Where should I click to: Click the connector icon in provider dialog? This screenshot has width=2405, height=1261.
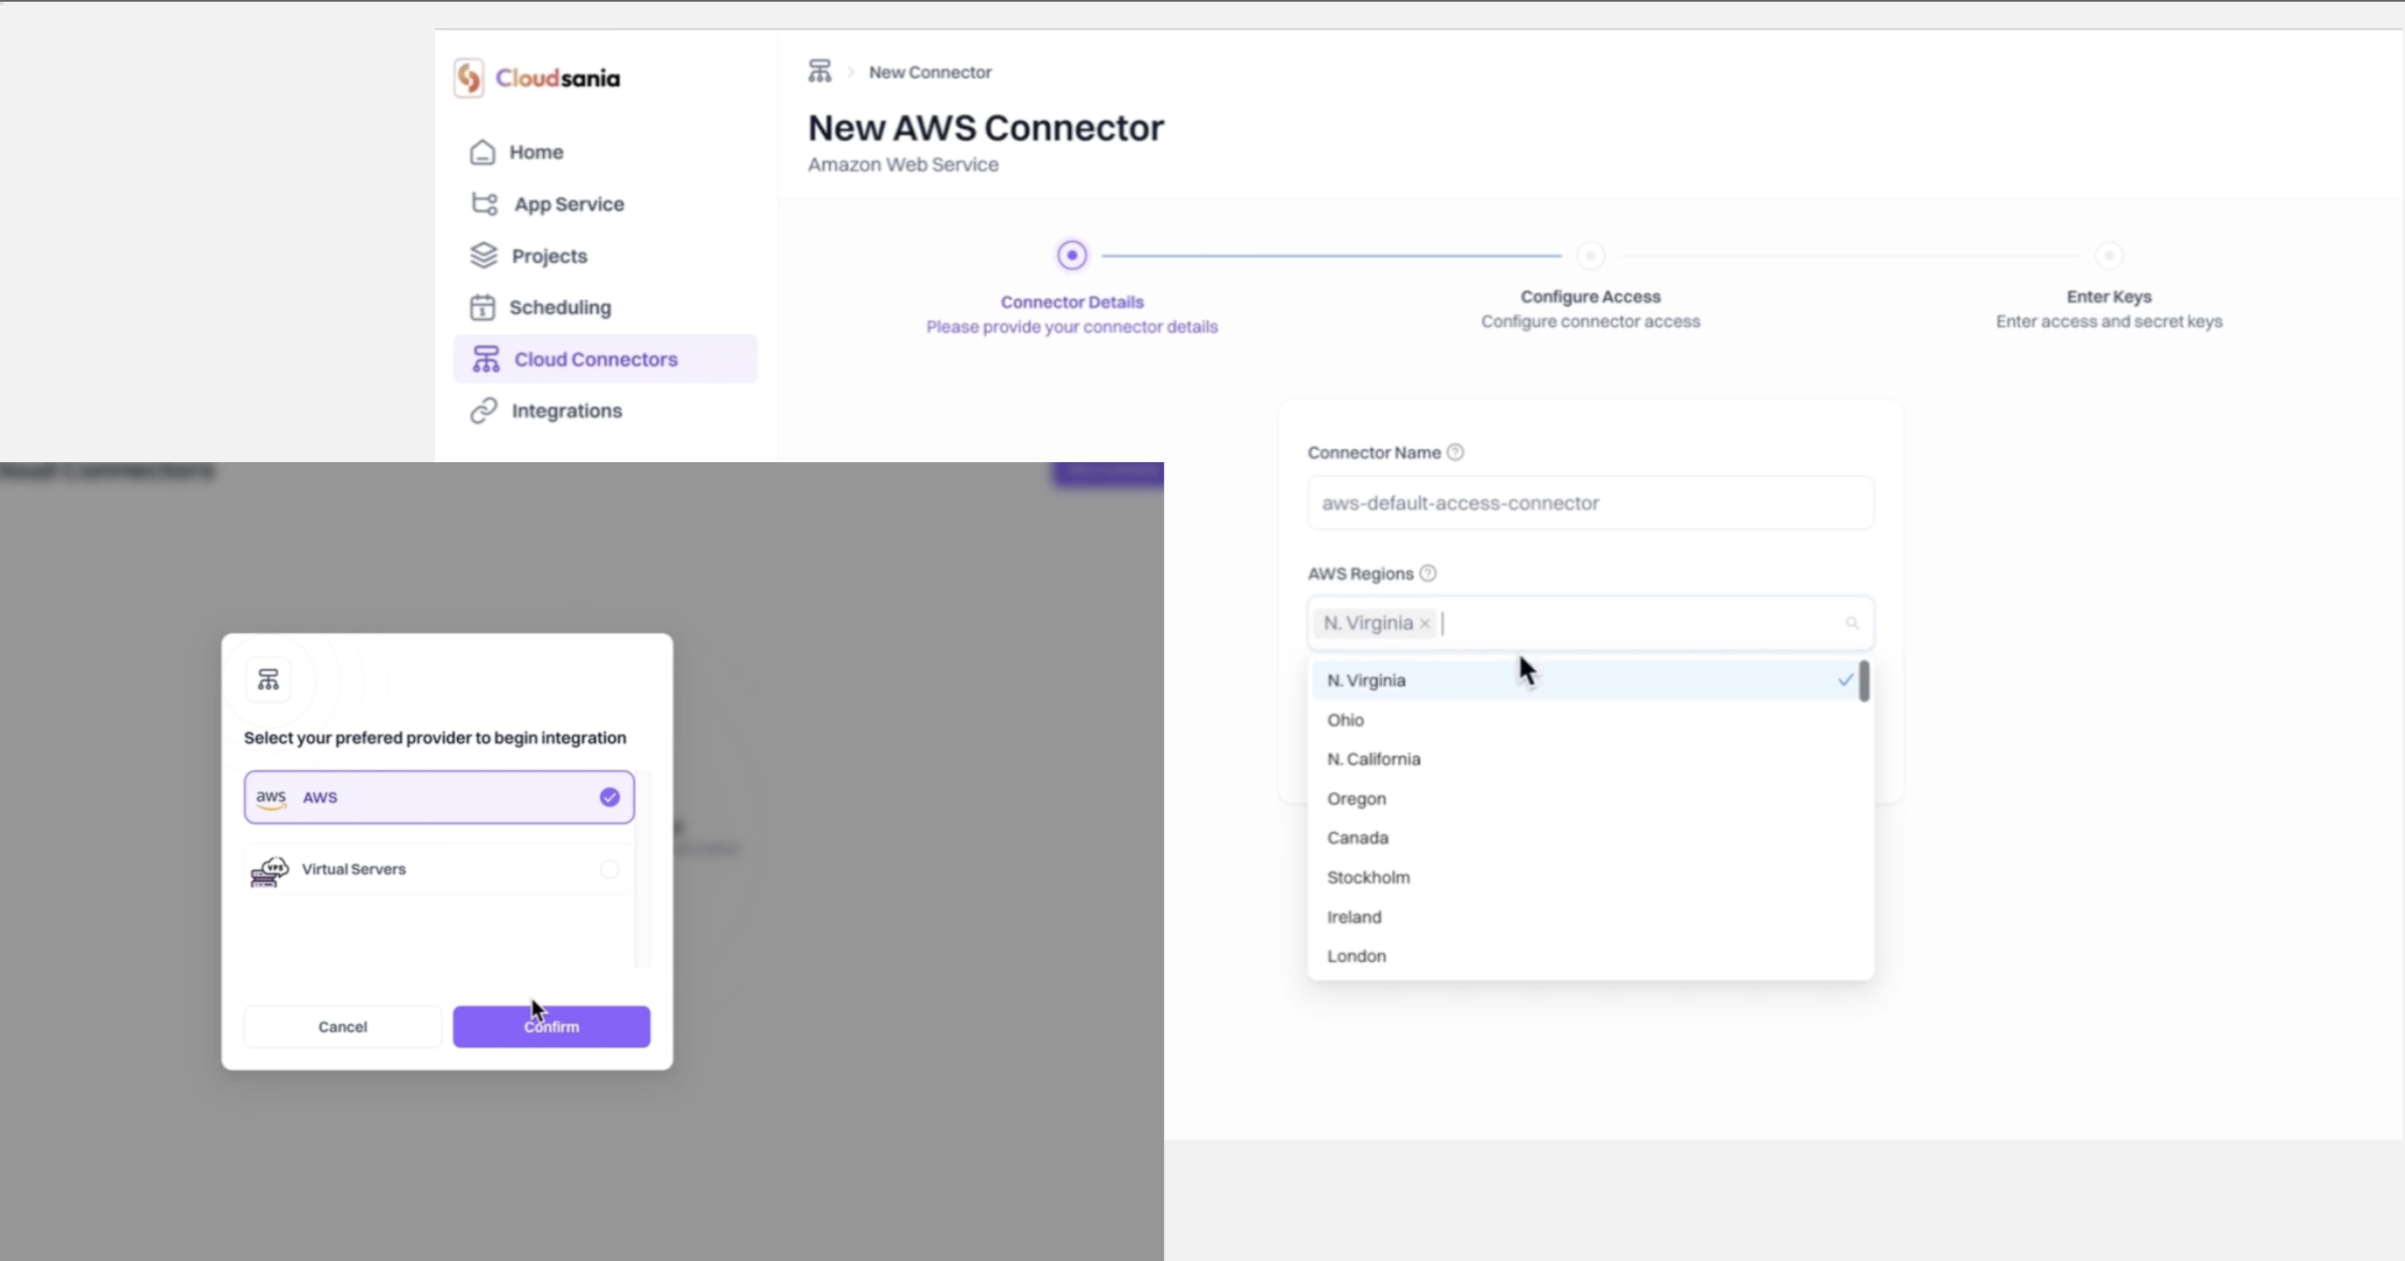[x=268, y=680]
